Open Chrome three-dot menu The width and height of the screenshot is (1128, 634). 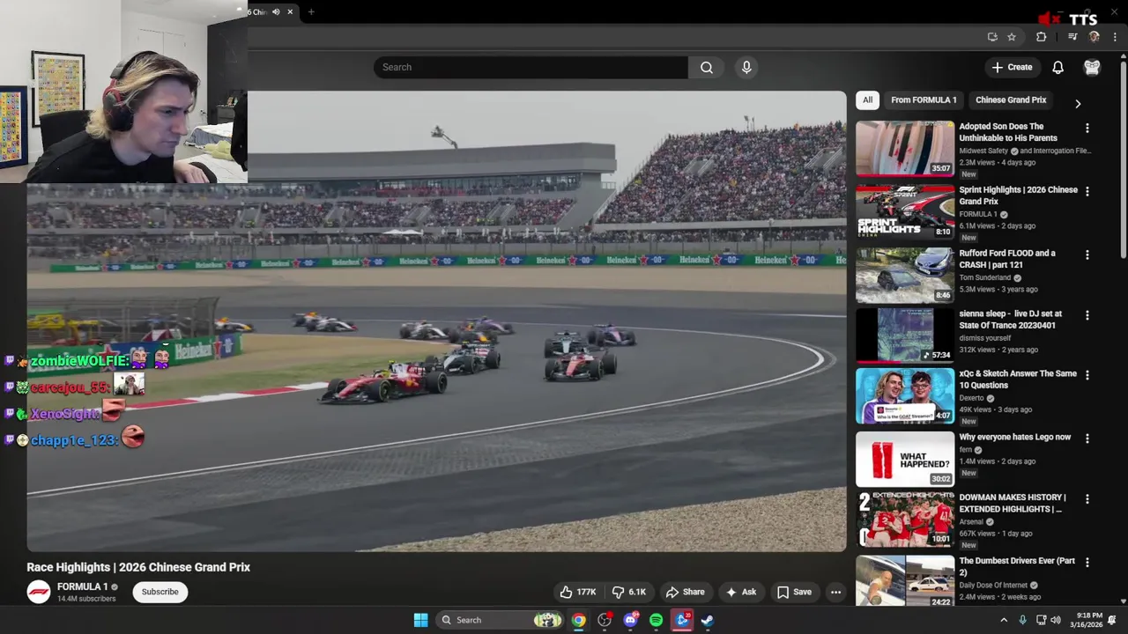(1115, 37)
